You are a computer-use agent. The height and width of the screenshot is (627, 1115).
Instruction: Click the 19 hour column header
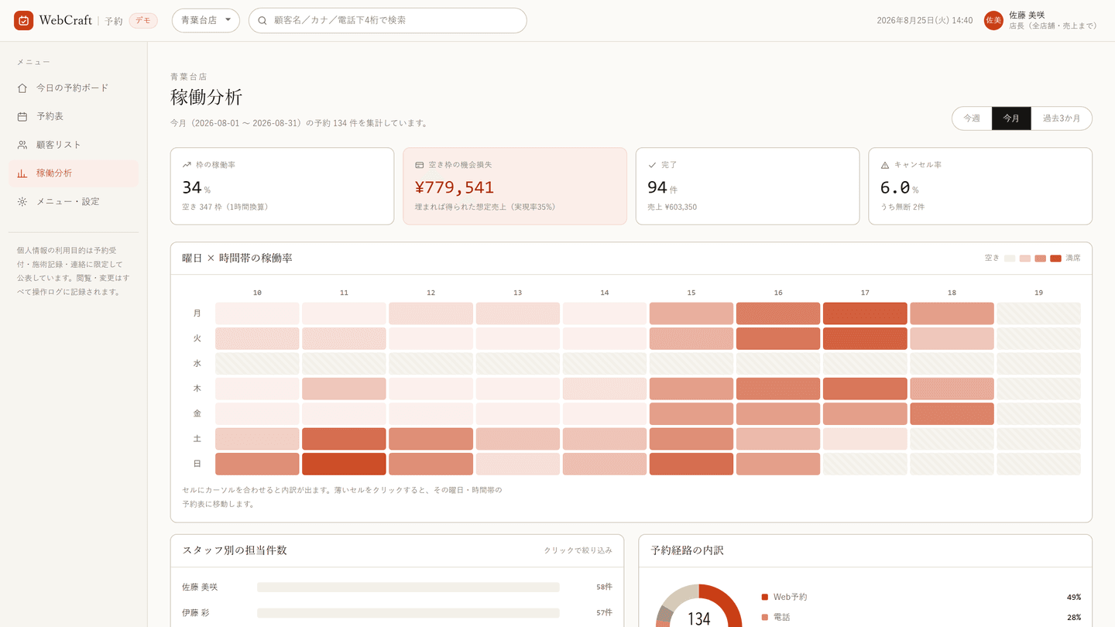pos(1038,293)
